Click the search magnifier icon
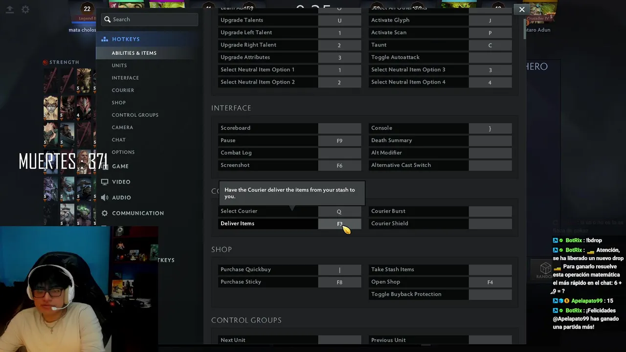This screenshot has height=352, width=626. pos(108,20)
